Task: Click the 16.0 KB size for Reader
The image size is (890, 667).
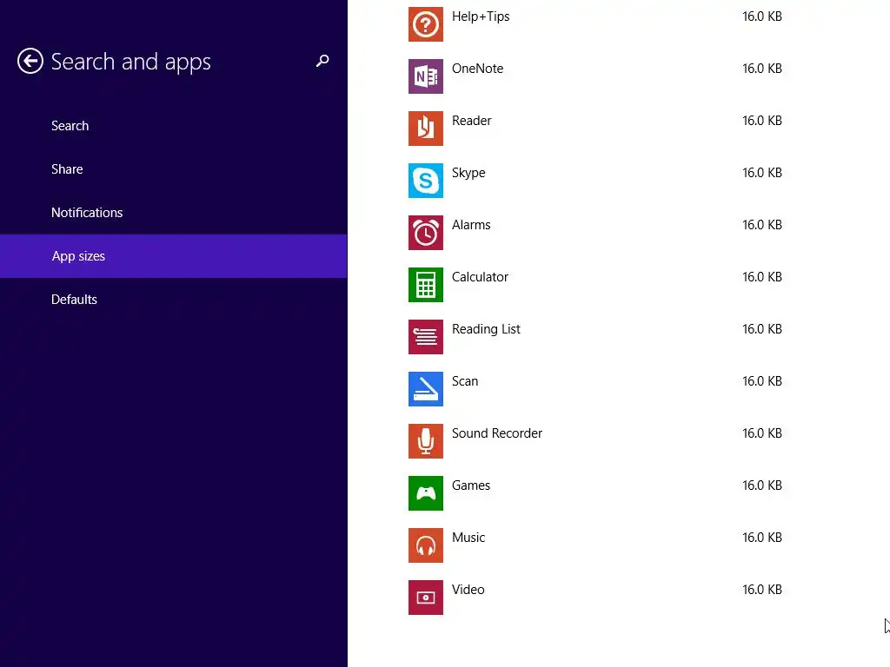Action: click(762, 121)
